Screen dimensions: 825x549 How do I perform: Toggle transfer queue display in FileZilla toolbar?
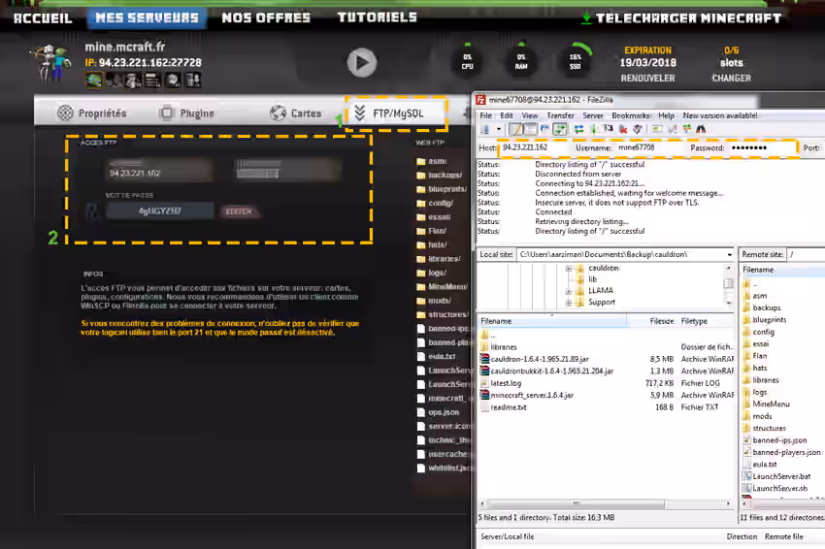(x=559, y=129)
